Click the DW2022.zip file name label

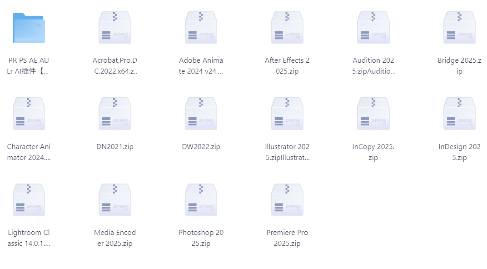[x=201, y=147]
